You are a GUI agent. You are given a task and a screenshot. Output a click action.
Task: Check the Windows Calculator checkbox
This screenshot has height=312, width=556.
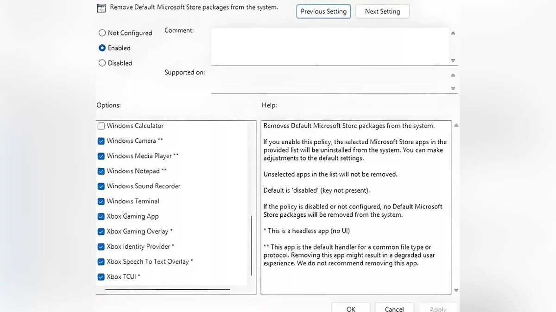click(101, 126)
